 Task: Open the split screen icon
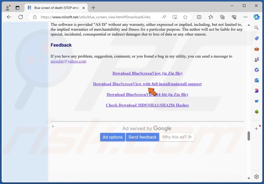tap(199, 17)
